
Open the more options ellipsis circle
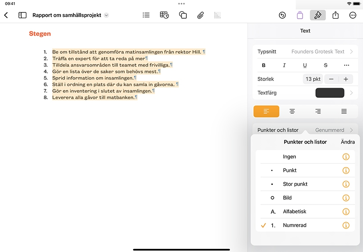353,15
